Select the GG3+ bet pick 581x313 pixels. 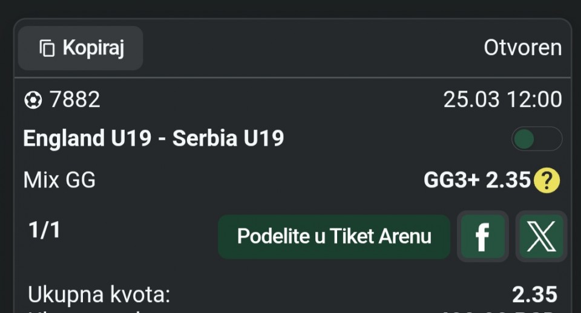(451, 180)
